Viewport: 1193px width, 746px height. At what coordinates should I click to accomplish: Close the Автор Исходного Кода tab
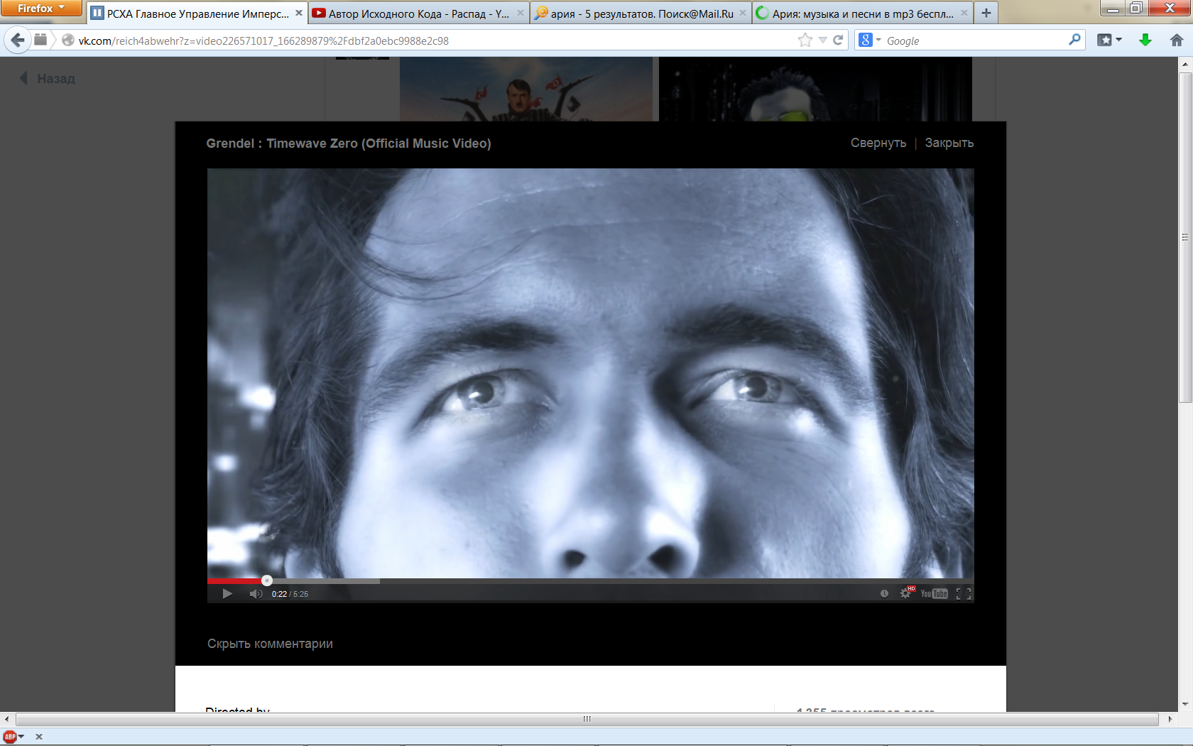pyautogui.click(x=521, y=13)
